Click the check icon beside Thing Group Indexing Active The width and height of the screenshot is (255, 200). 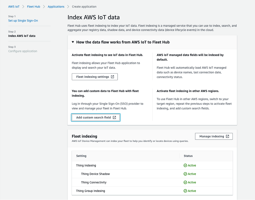[x=185, y=191]
